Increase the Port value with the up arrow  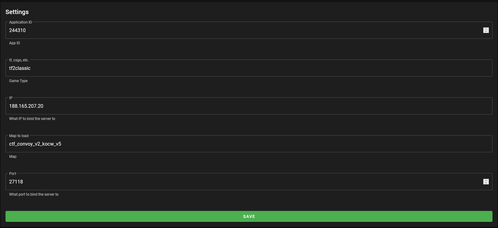(x=486, y=180)
